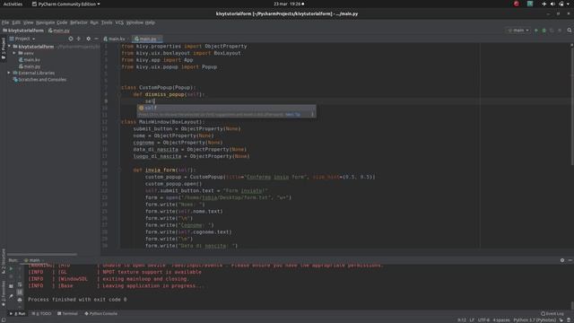Click the locate/scroll-from-source target icon

tap(71, 39)
